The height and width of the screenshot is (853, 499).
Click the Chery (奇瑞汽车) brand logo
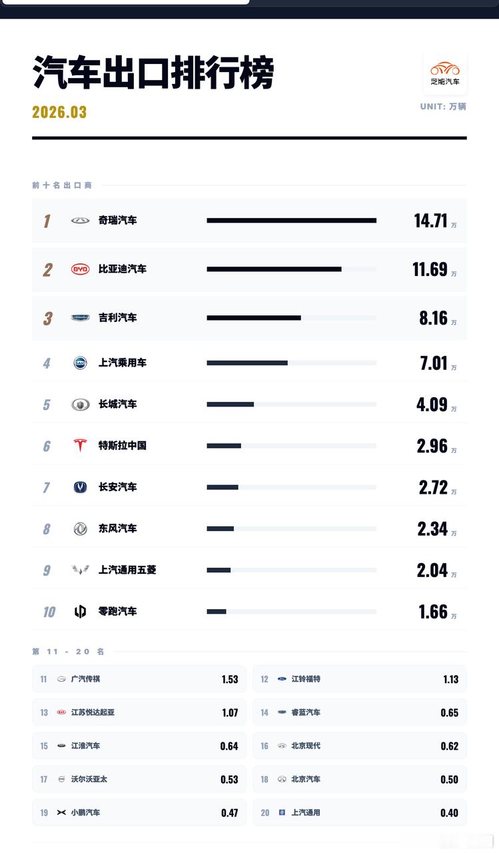pos(80,221)
